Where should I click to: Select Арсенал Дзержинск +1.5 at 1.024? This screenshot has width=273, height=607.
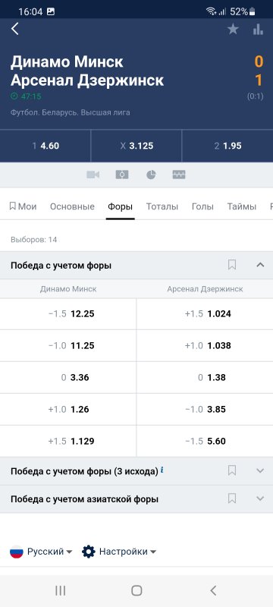pos(205,314)
